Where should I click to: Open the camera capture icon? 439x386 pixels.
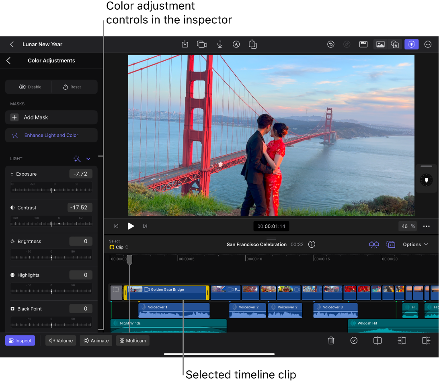202,44
